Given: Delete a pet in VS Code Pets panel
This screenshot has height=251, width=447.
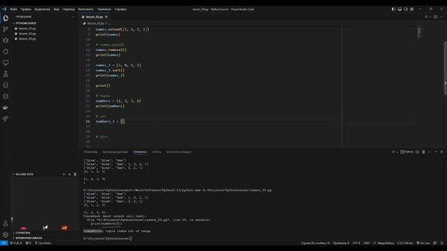Looking at the screenshot, I should pyautogui.click(x=75, y=174).
